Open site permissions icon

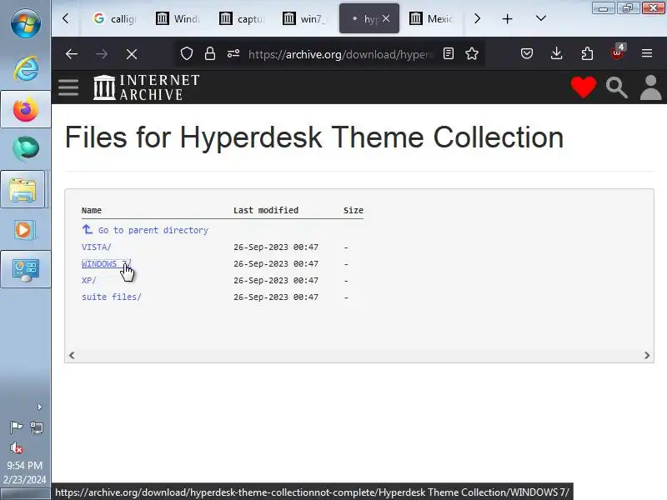233,53
